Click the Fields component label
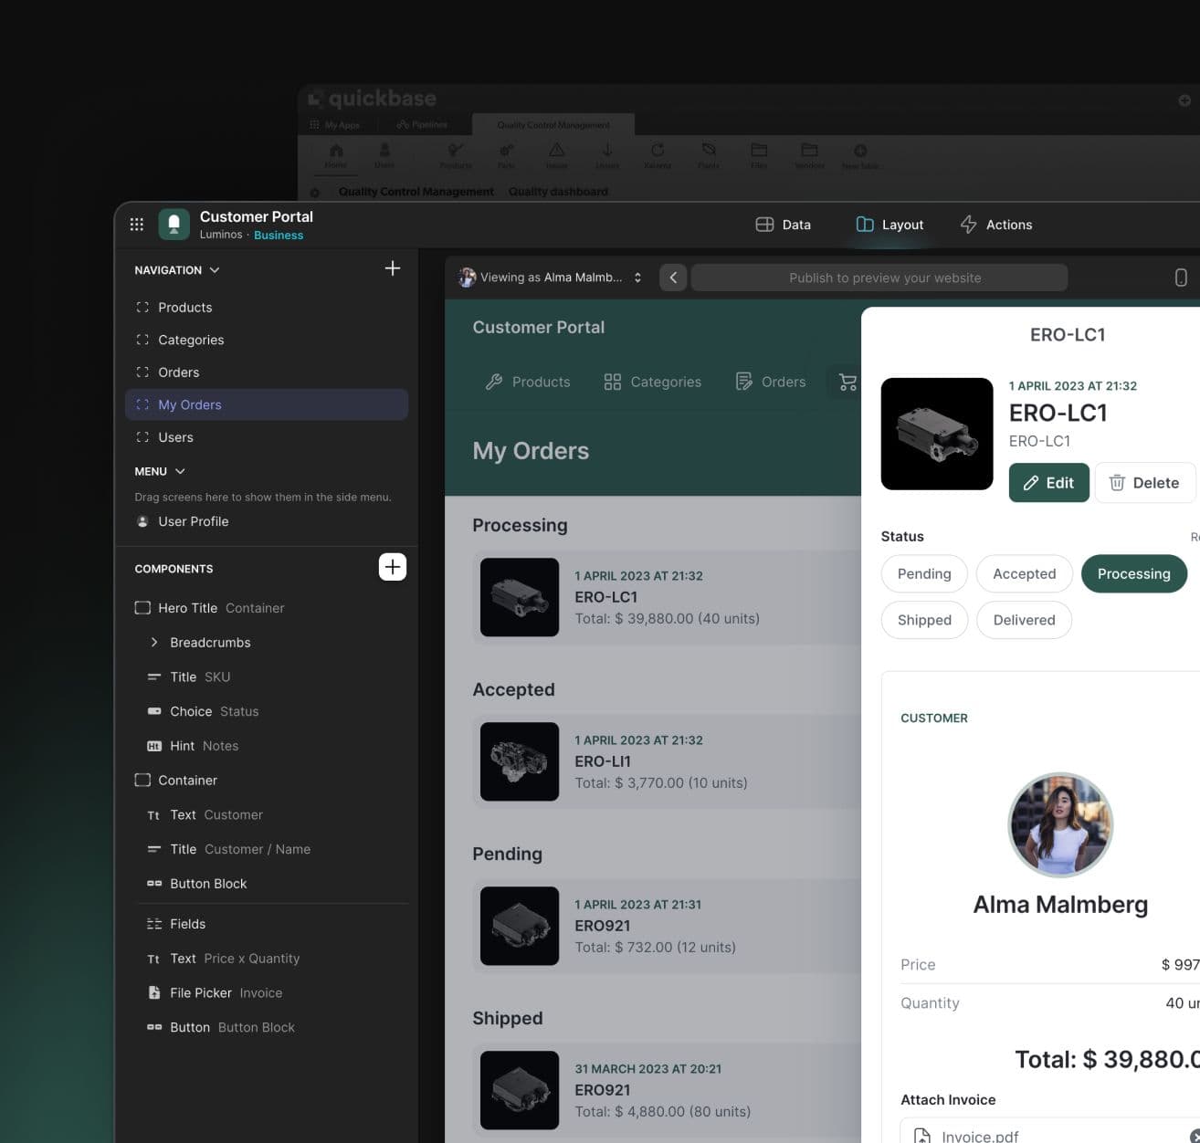The width and height of the screenshot is (1200, 1143). (x=188, y=924)
